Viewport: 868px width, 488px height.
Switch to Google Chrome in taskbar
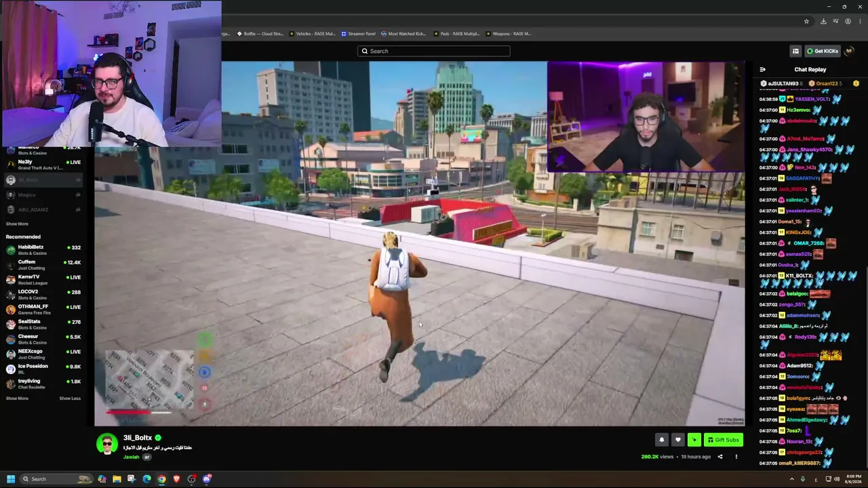tap(161, 479)
